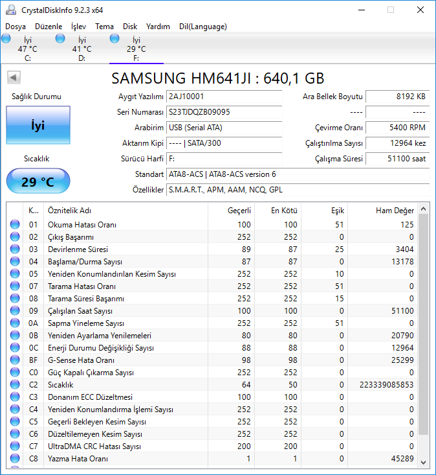The image size is (436, 475).
Task: Click the Çalışma Süresi 51100 saat field
Action: tap(398, 159)
